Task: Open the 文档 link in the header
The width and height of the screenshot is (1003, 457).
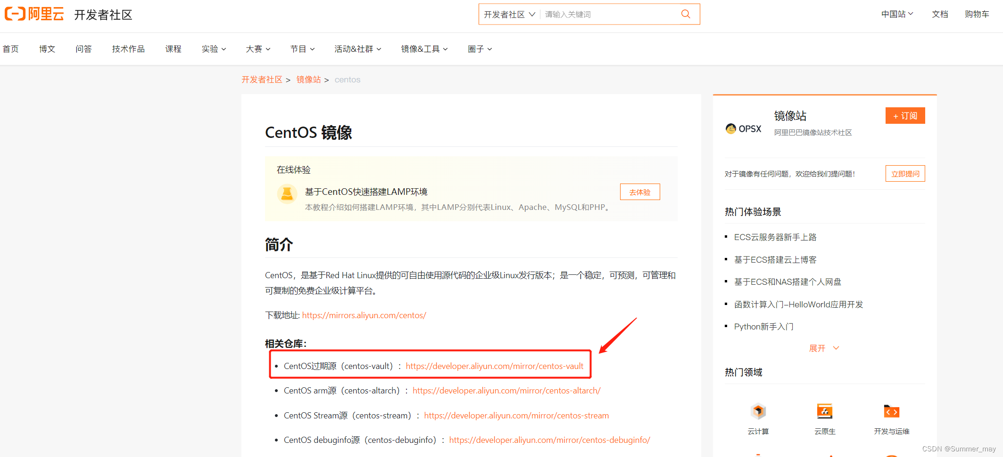Action: click(940, 14)
